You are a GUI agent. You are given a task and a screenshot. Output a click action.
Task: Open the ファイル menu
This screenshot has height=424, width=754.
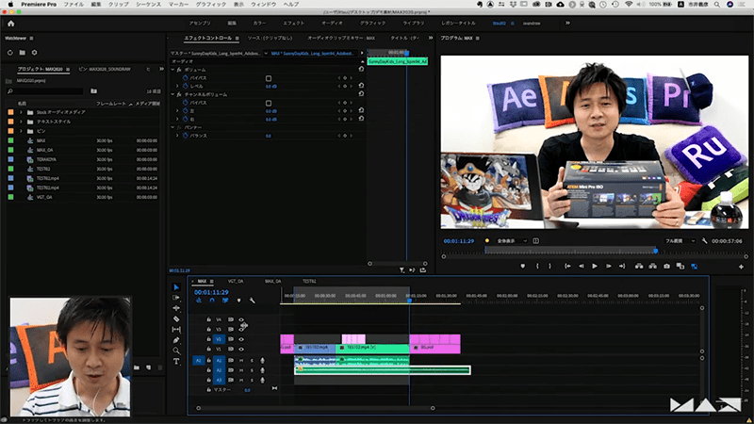click(74, 4)
